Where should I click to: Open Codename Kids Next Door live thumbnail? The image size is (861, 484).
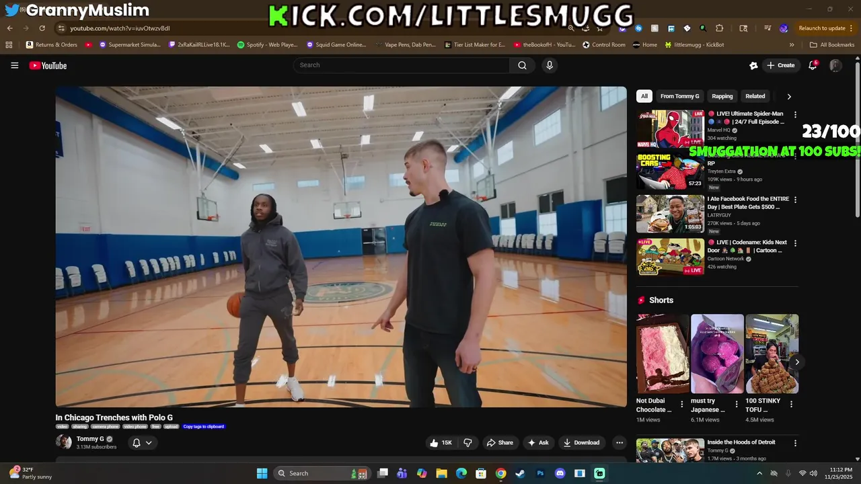coord(670,257)
